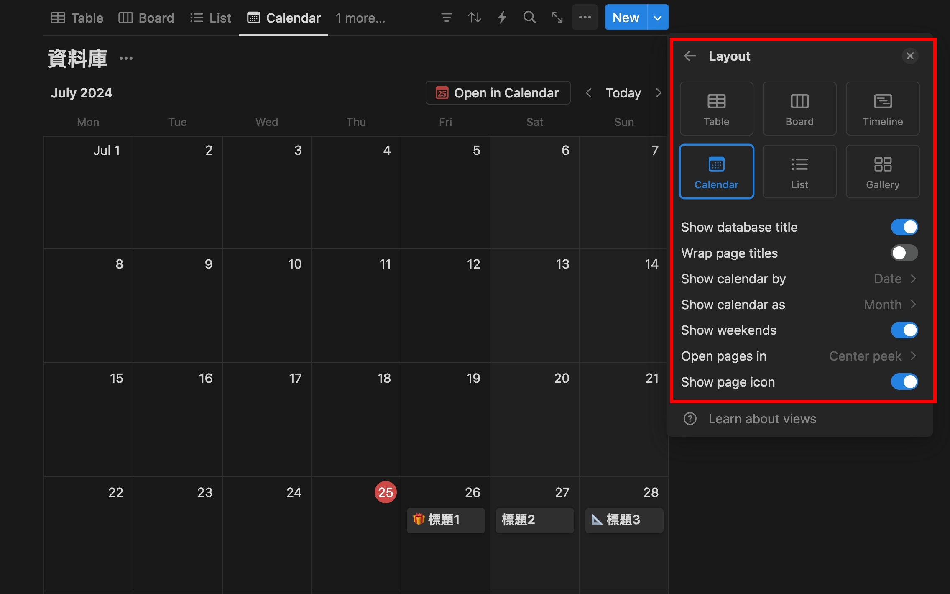This screenshot has width=950, height=594.
Task: Open the 1 more... views menu
Action: click(360, 18)
